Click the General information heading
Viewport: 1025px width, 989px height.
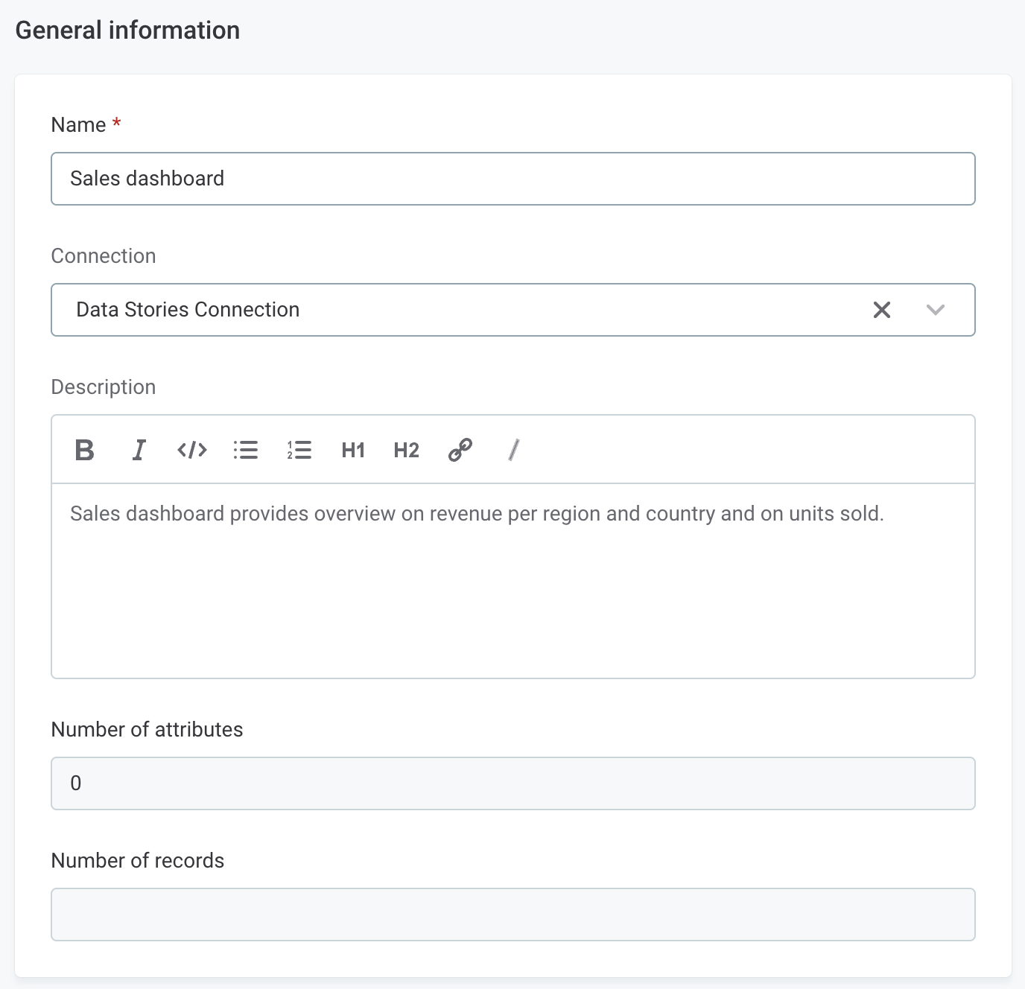click(x=127, y=31)
